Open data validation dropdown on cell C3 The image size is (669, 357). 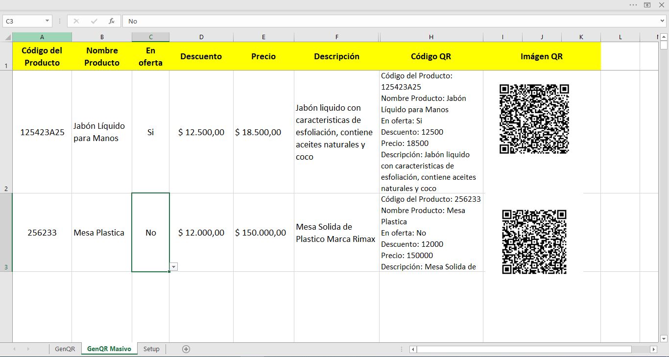(174, 266)
